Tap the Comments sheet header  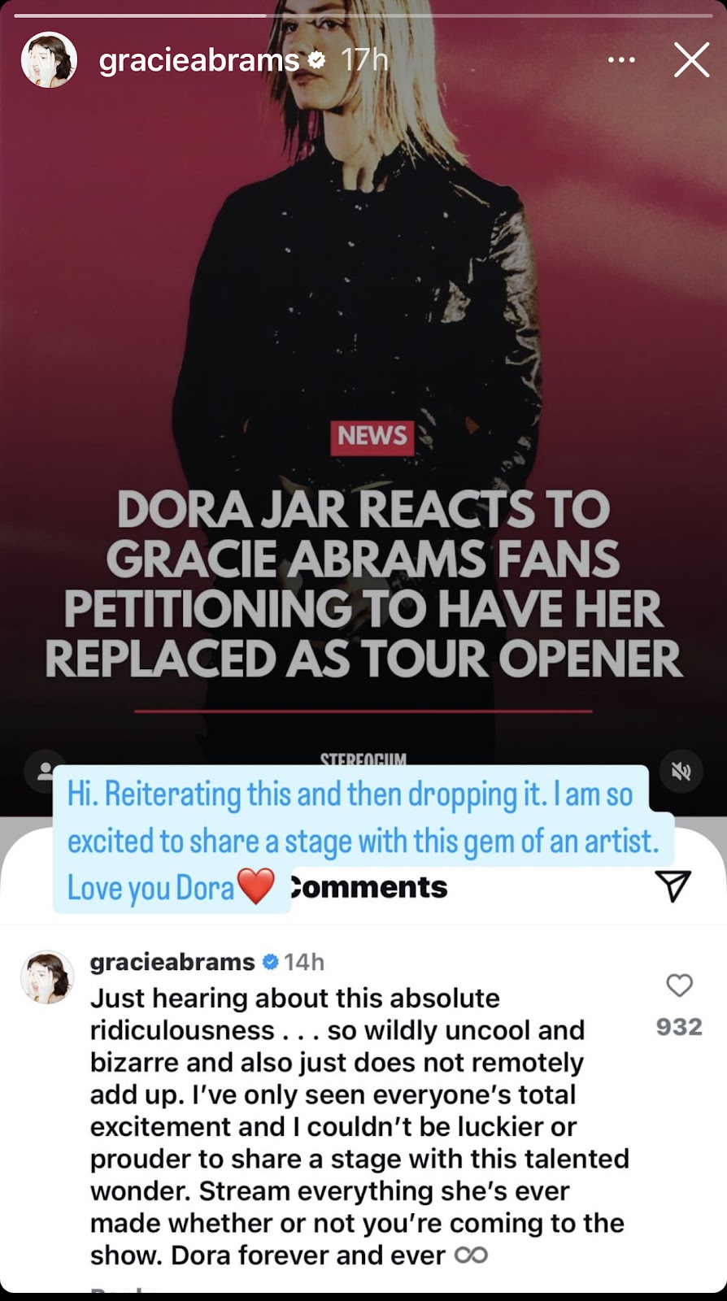(368, 886)
